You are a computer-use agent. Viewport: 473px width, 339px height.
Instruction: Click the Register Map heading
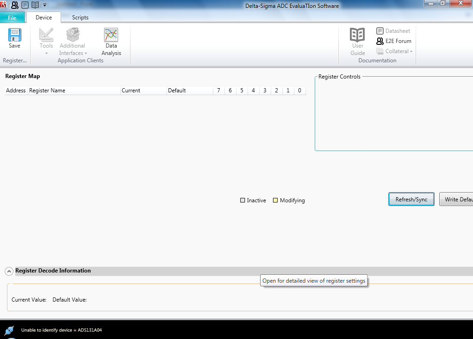[x=23, y=76]
